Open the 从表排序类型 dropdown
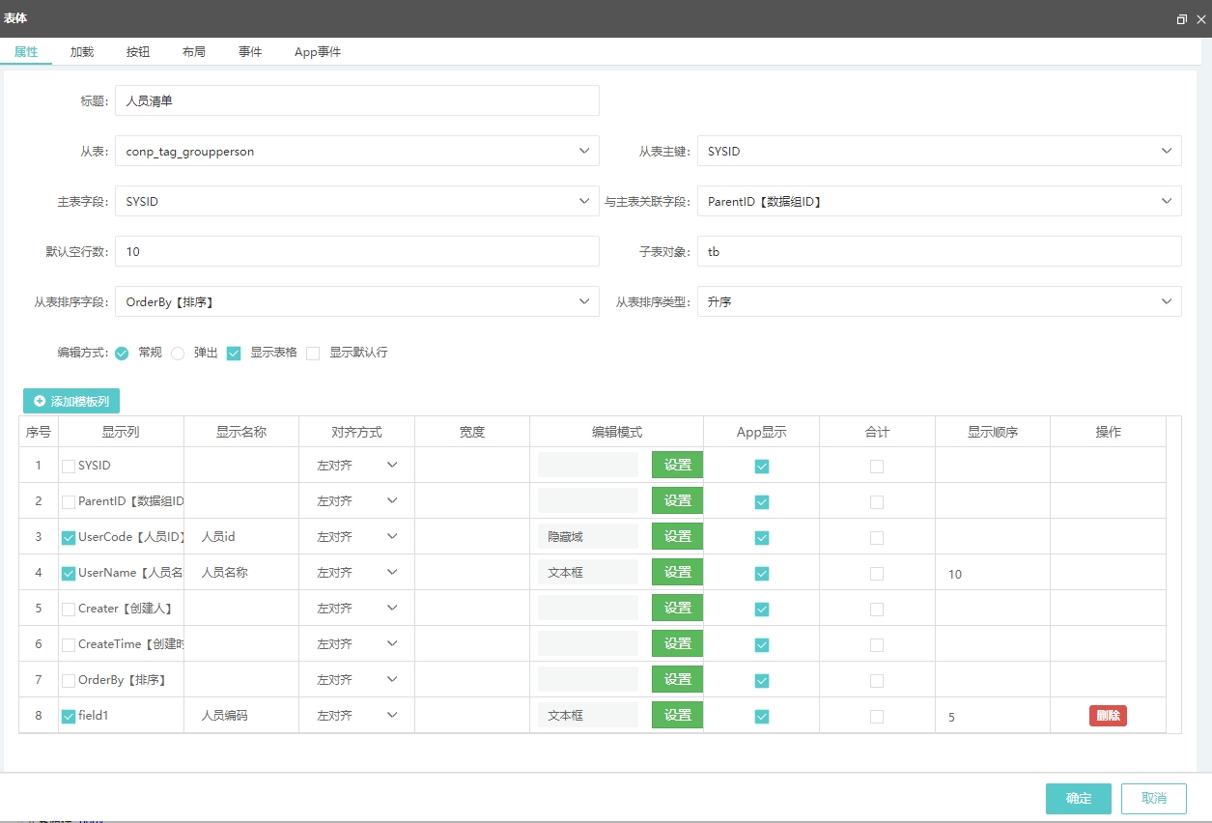The image size is (1212, 823). click(939, 301)
